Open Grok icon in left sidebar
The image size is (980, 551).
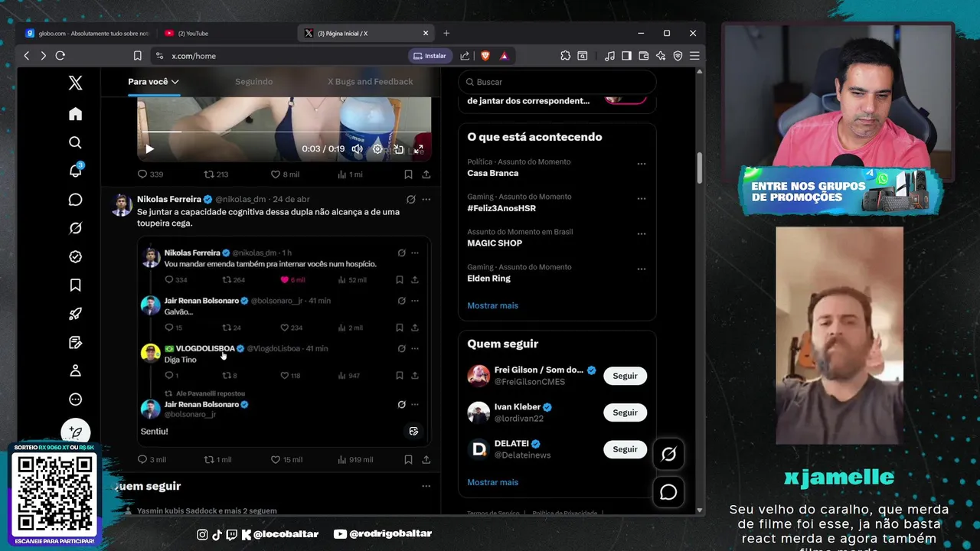75,228
